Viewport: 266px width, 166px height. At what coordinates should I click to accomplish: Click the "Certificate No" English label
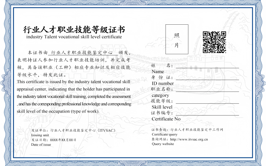coord(166,119)
